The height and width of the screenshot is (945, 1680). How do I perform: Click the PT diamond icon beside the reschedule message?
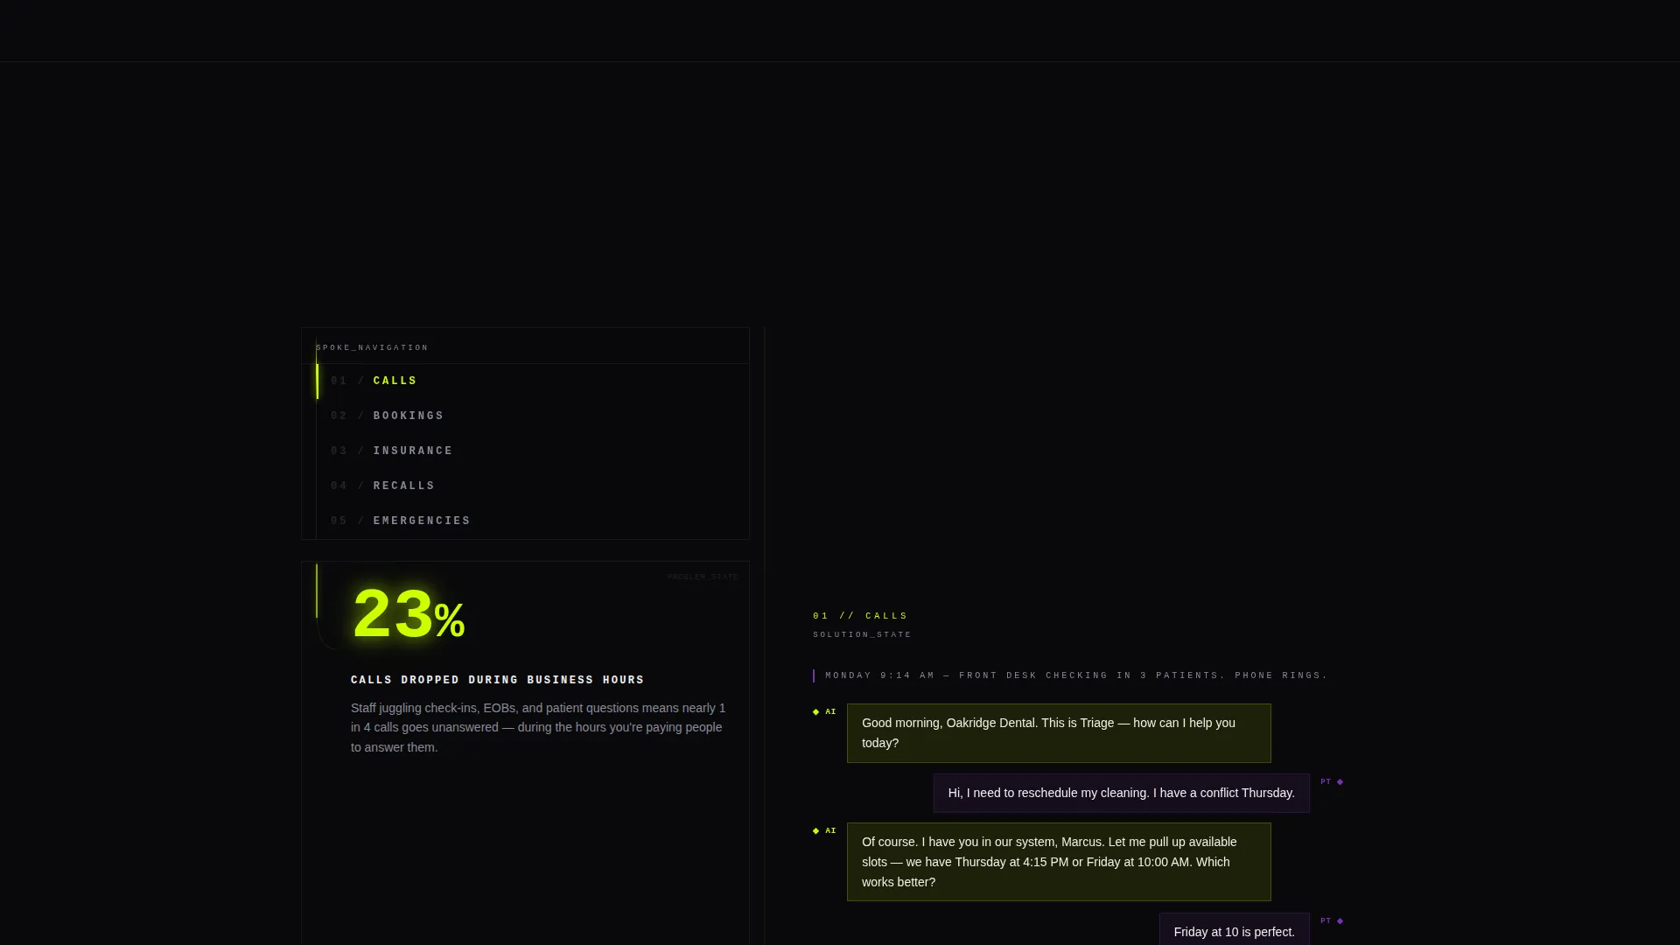1340,782
